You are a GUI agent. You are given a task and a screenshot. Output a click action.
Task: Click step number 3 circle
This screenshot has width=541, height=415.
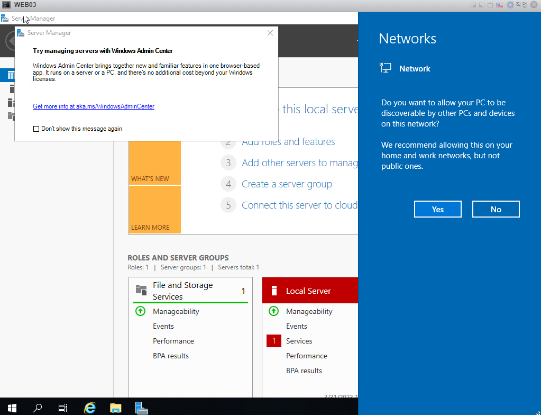coord(228,163)
